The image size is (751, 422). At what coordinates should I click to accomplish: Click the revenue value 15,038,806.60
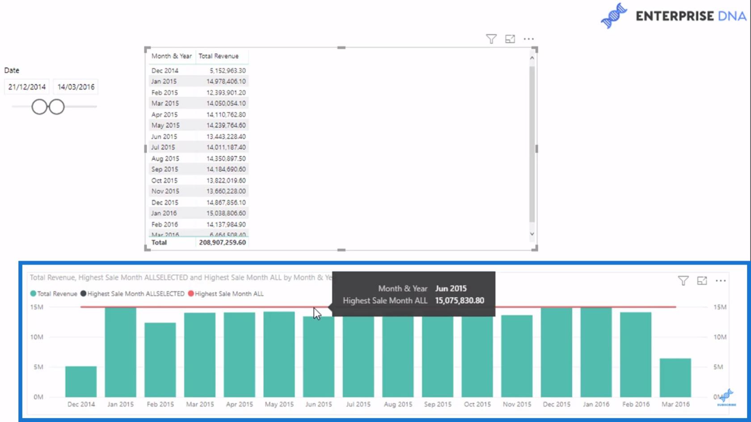(226, 213)
